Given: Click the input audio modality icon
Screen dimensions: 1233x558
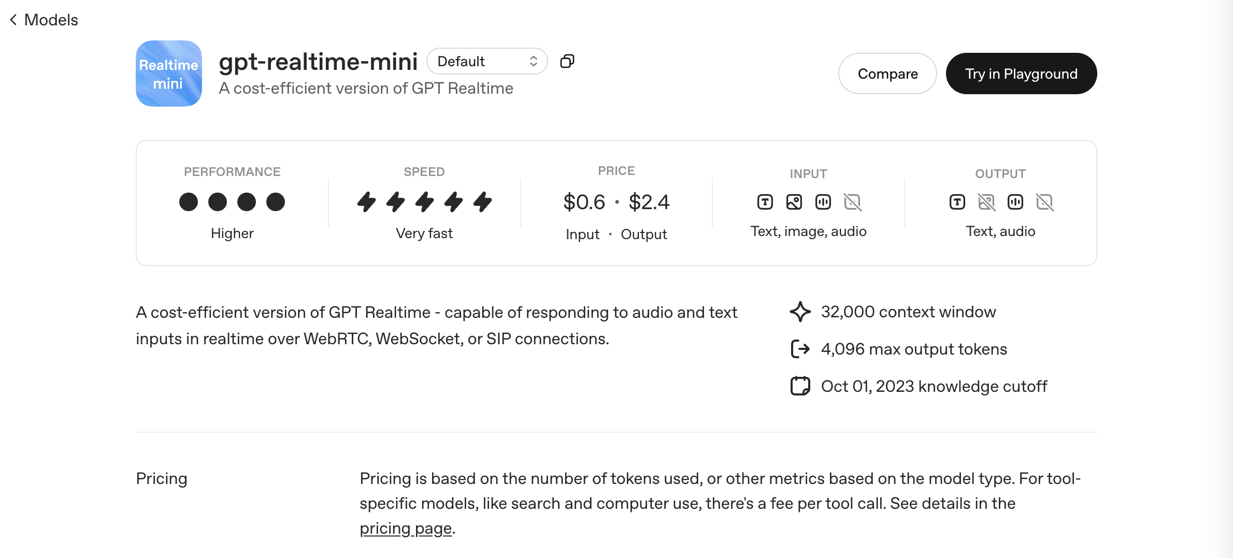Looking at the screenshot, I should point(823,202).
